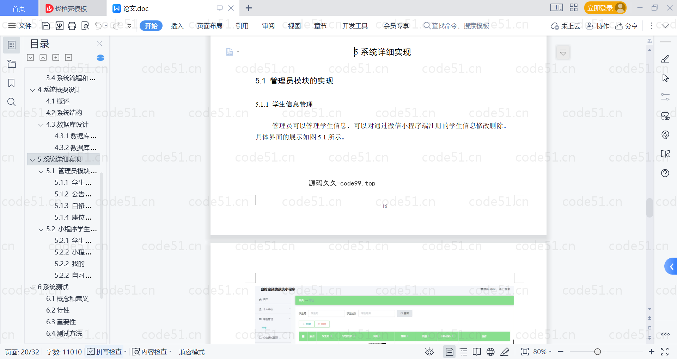The image size is (677, 359).
Task: Open the zoom percentage 80% dropdown
Action: [542, 352]
